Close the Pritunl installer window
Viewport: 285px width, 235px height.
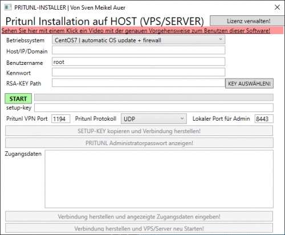coord(277,7)
